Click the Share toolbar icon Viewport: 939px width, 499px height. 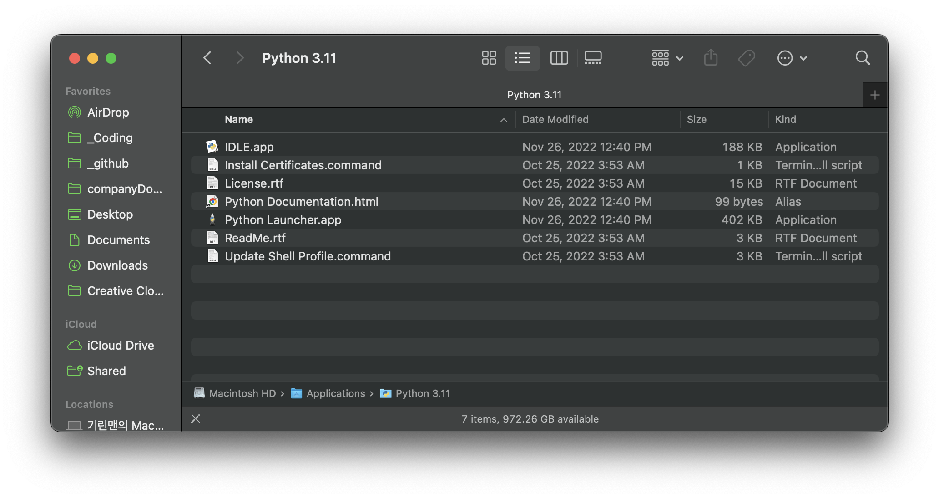click(711, 58)
